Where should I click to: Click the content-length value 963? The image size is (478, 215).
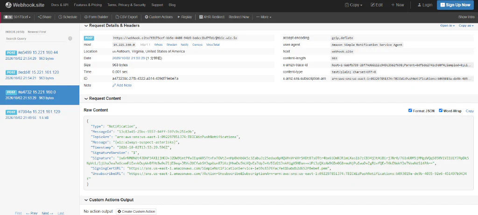tap(334, 58)
